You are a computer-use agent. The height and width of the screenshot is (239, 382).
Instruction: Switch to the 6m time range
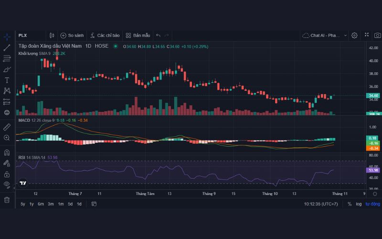coord(41,204)
